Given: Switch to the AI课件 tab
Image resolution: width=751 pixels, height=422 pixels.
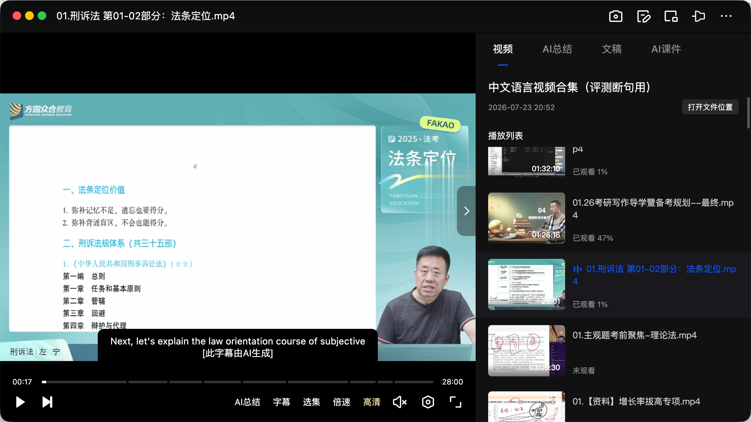Looking at the screenshot, I should pyautogui.click(x=666, y=49).
